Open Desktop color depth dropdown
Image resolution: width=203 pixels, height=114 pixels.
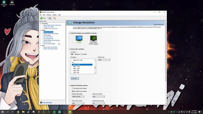pos(78,97)
